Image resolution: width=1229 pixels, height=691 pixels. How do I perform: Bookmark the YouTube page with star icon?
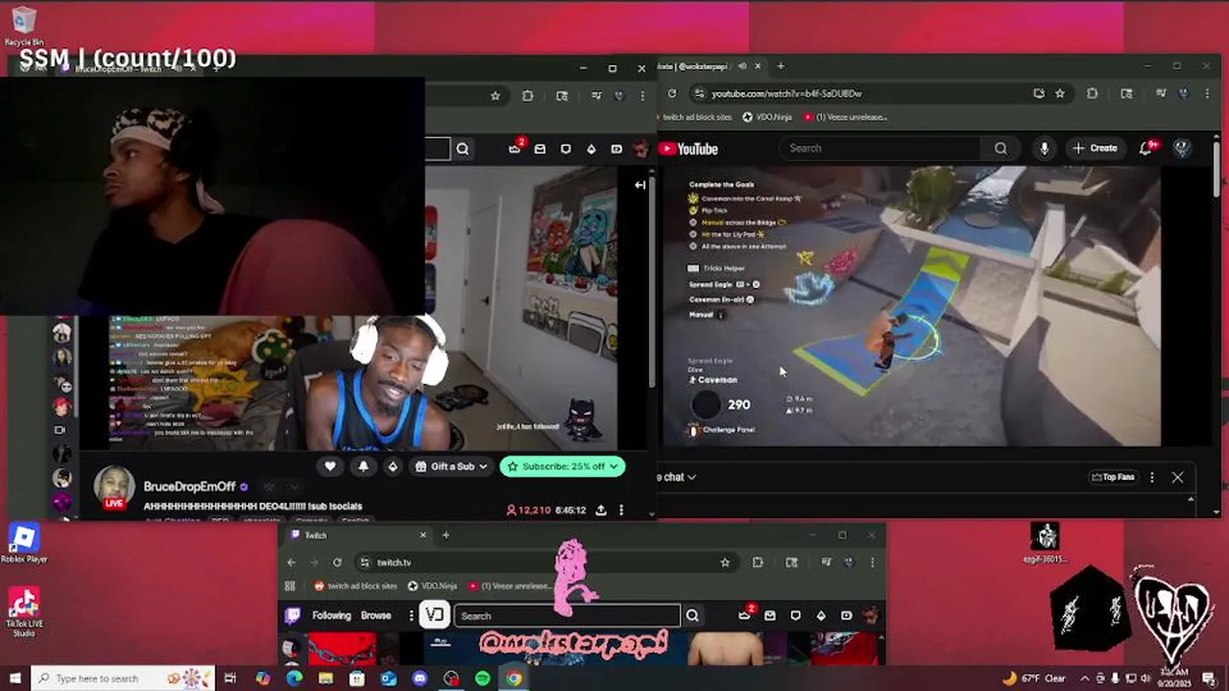pos(1060,93)
